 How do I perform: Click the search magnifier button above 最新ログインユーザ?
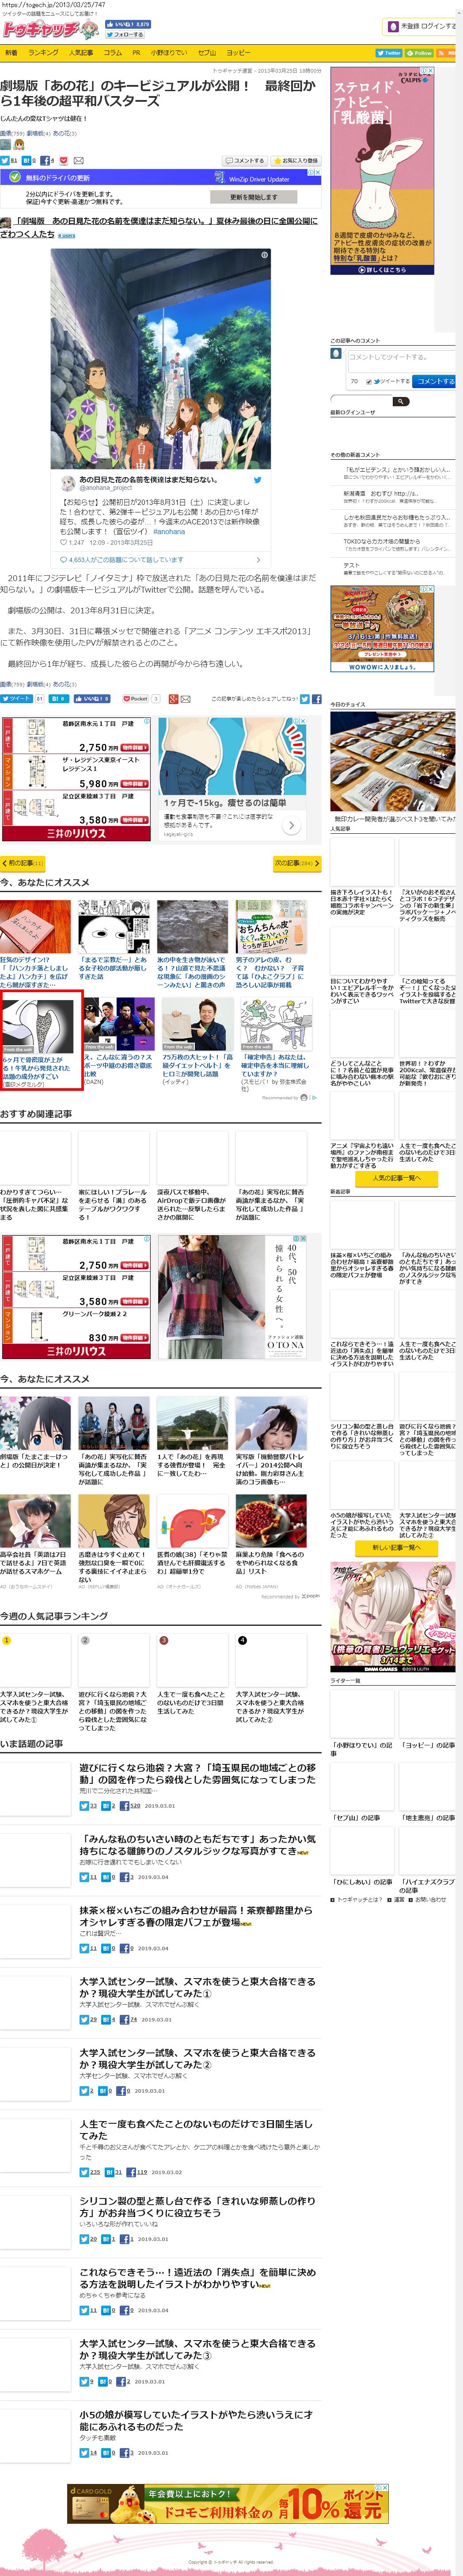click(400, 401)
